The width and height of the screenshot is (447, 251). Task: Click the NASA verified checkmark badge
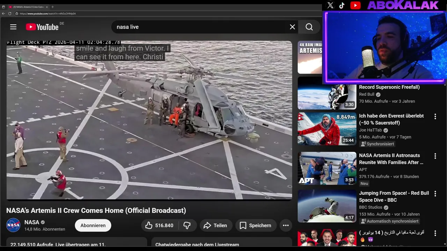43,222
